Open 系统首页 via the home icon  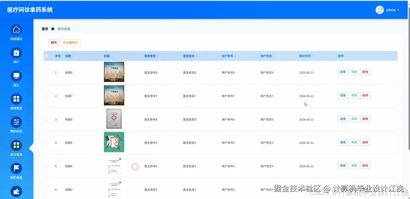pos(16,30)
